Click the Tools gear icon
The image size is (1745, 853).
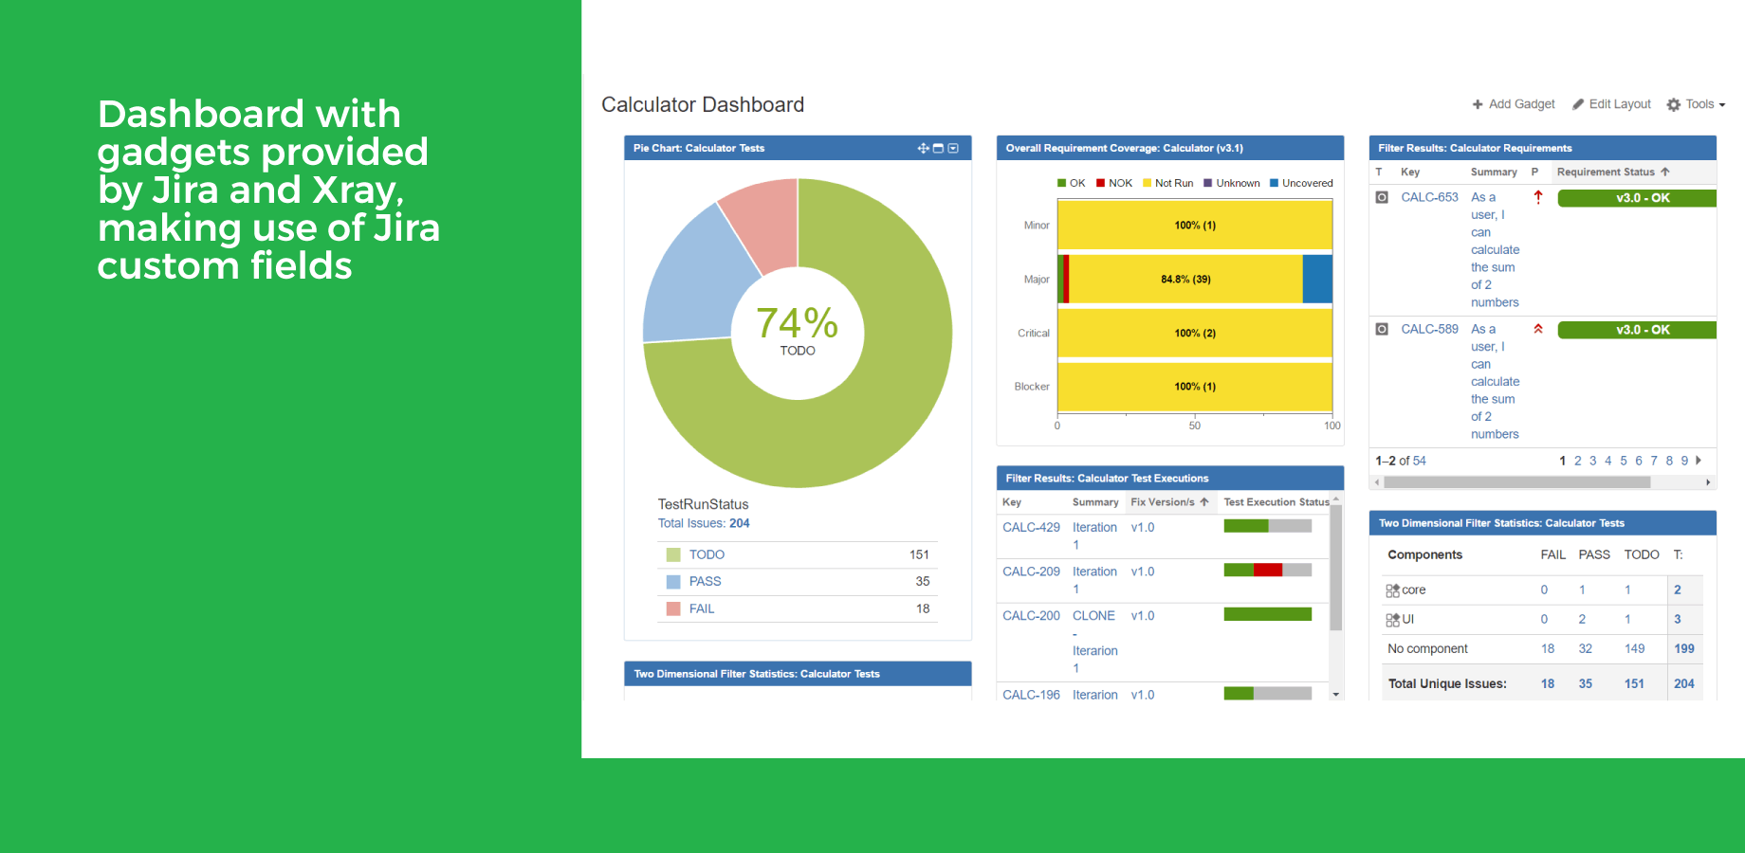(1673, 104)
